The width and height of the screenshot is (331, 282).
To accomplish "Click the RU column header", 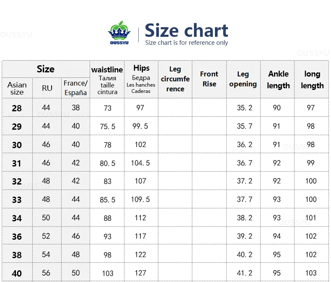I will click(47, 88).
